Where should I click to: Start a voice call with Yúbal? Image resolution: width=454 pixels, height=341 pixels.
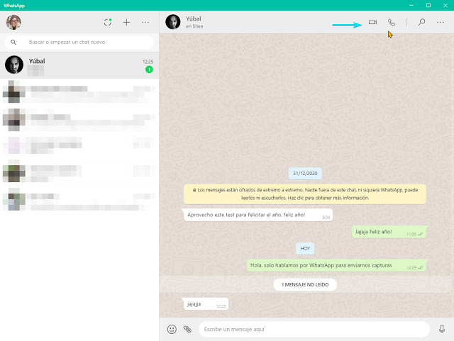click(x=391, y=23)
